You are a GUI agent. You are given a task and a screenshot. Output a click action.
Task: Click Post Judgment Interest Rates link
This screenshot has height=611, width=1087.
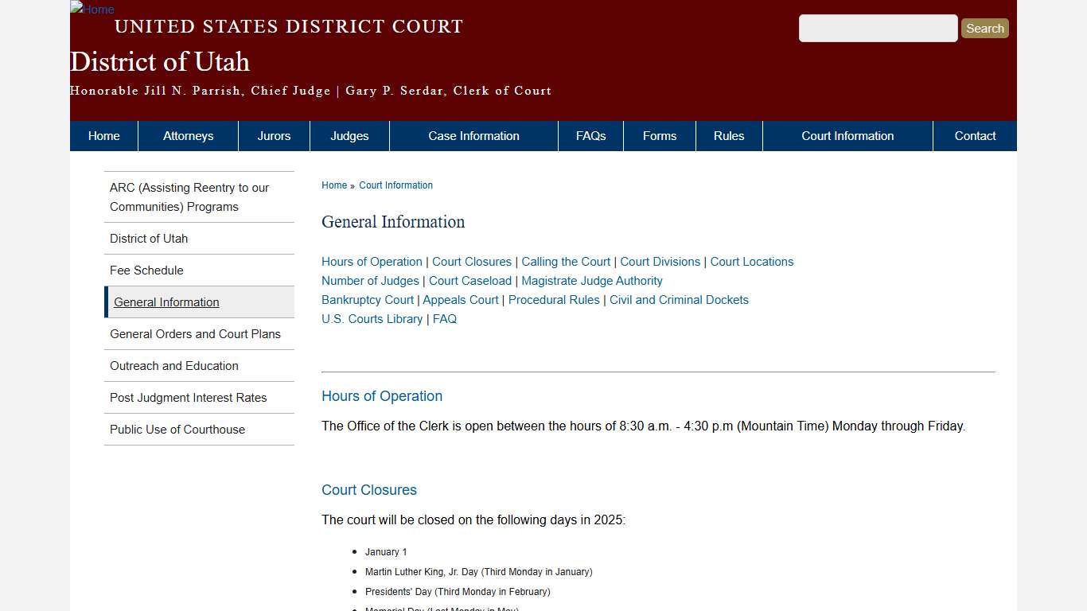coord(189,398)
